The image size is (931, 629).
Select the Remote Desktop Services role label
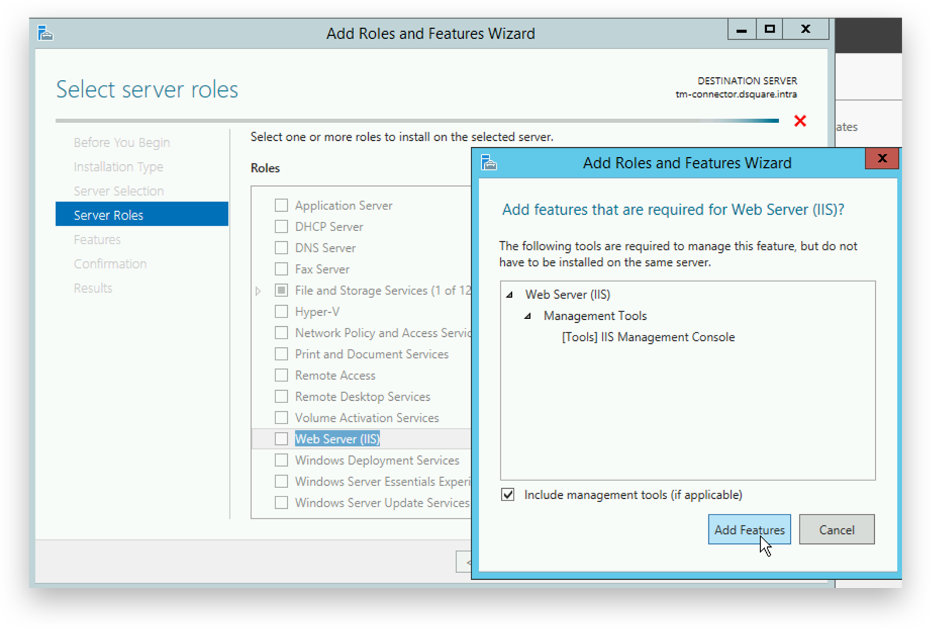click(362, 397)
